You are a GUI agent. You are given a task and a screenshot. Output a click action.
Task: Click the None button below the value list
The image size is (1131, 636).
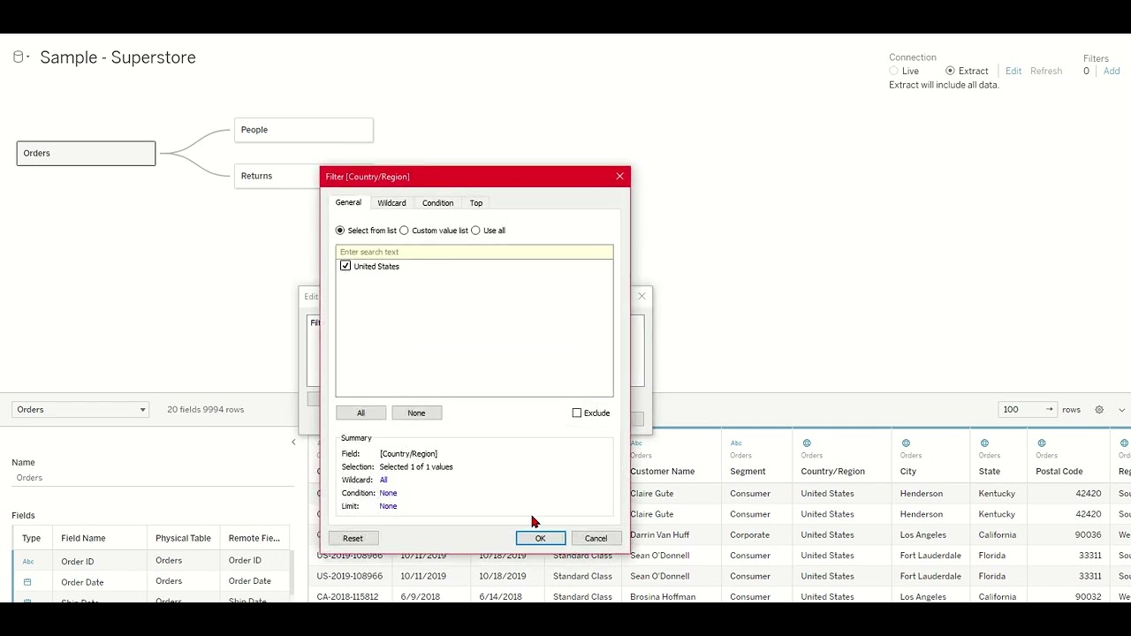pos(416,413)
